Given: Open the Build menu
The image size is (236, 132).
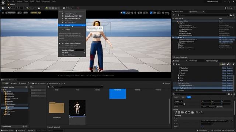Looking at the screenshot, I should (32, 1).
